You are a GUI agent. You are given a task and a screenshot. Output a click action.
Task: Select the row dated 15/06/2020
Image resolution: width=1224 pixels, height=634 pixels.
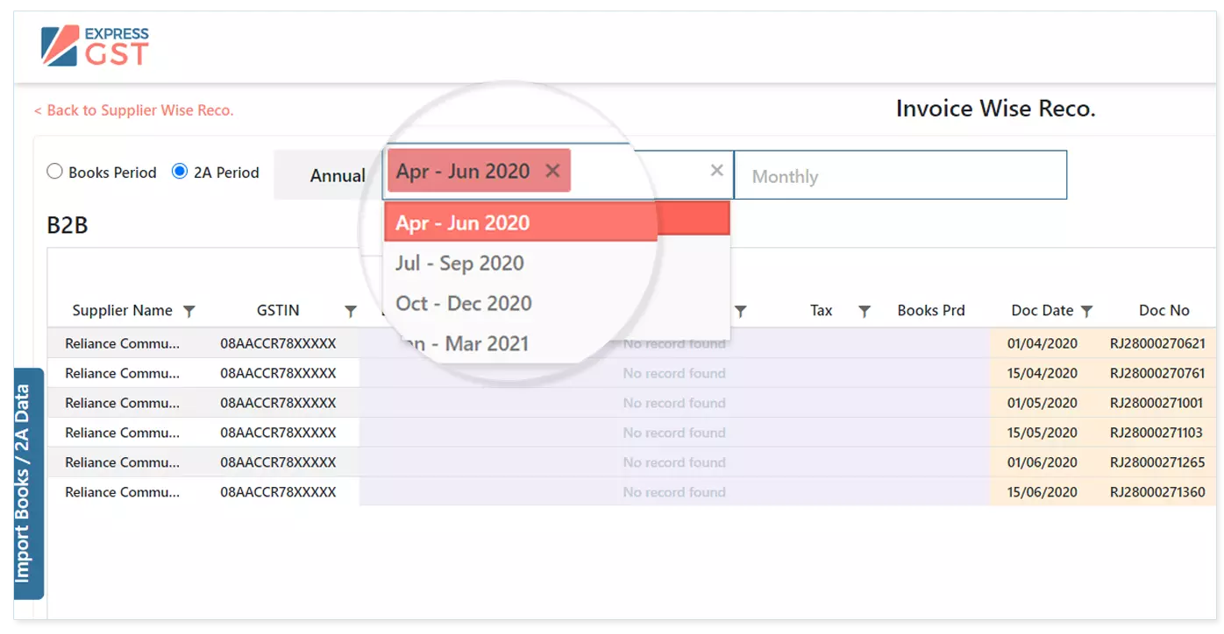1042,492
